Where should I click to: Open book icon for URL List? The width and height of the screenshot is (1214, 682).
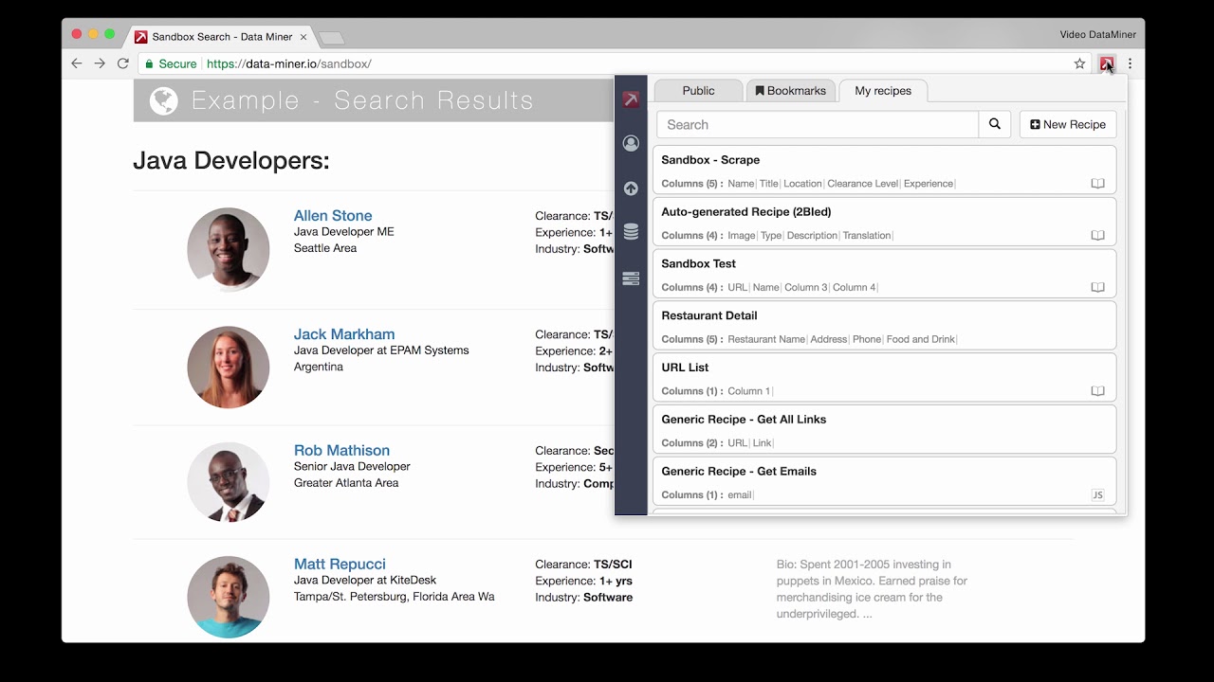[1097, 391]
